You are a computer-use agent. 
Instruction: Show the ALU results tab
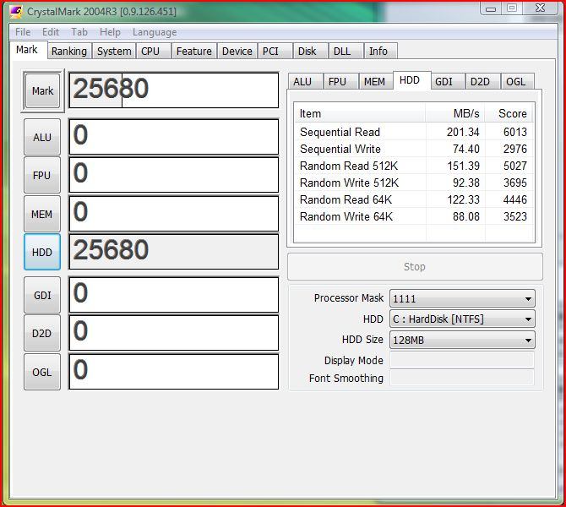tap(305, 82)
